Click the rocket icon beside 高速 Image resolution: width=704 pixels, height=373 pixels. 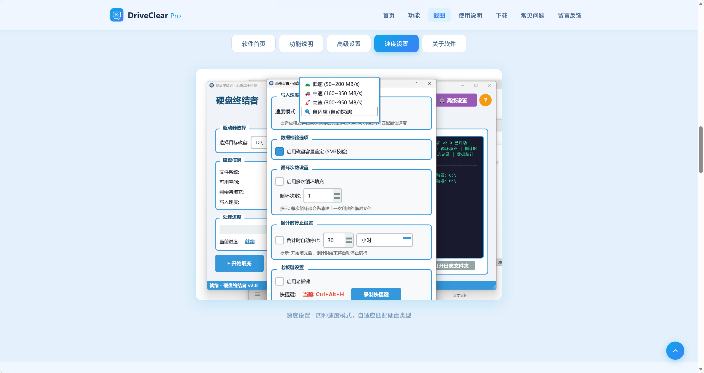click(307, 103)
